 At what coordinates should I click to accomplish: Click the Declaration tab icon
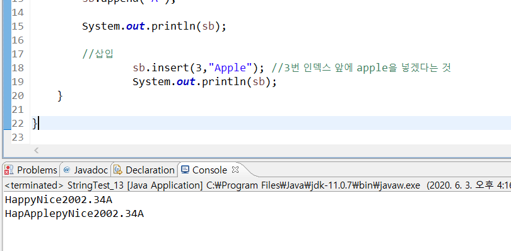[118, 170]
